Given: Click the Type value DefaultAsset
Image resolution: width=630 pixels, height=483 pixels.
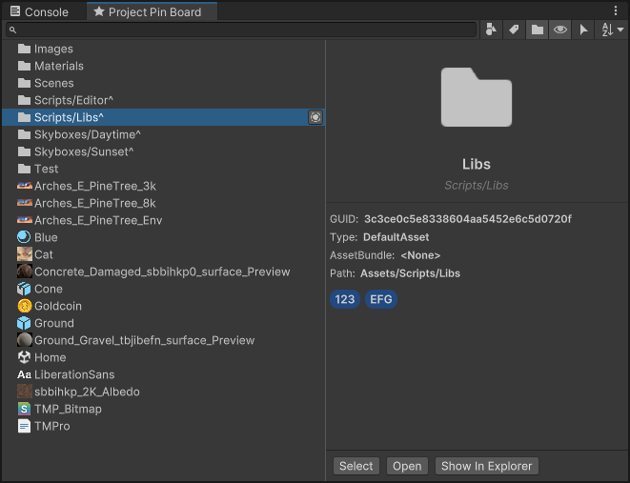Looking at the screenshot, I should [396, 237].
